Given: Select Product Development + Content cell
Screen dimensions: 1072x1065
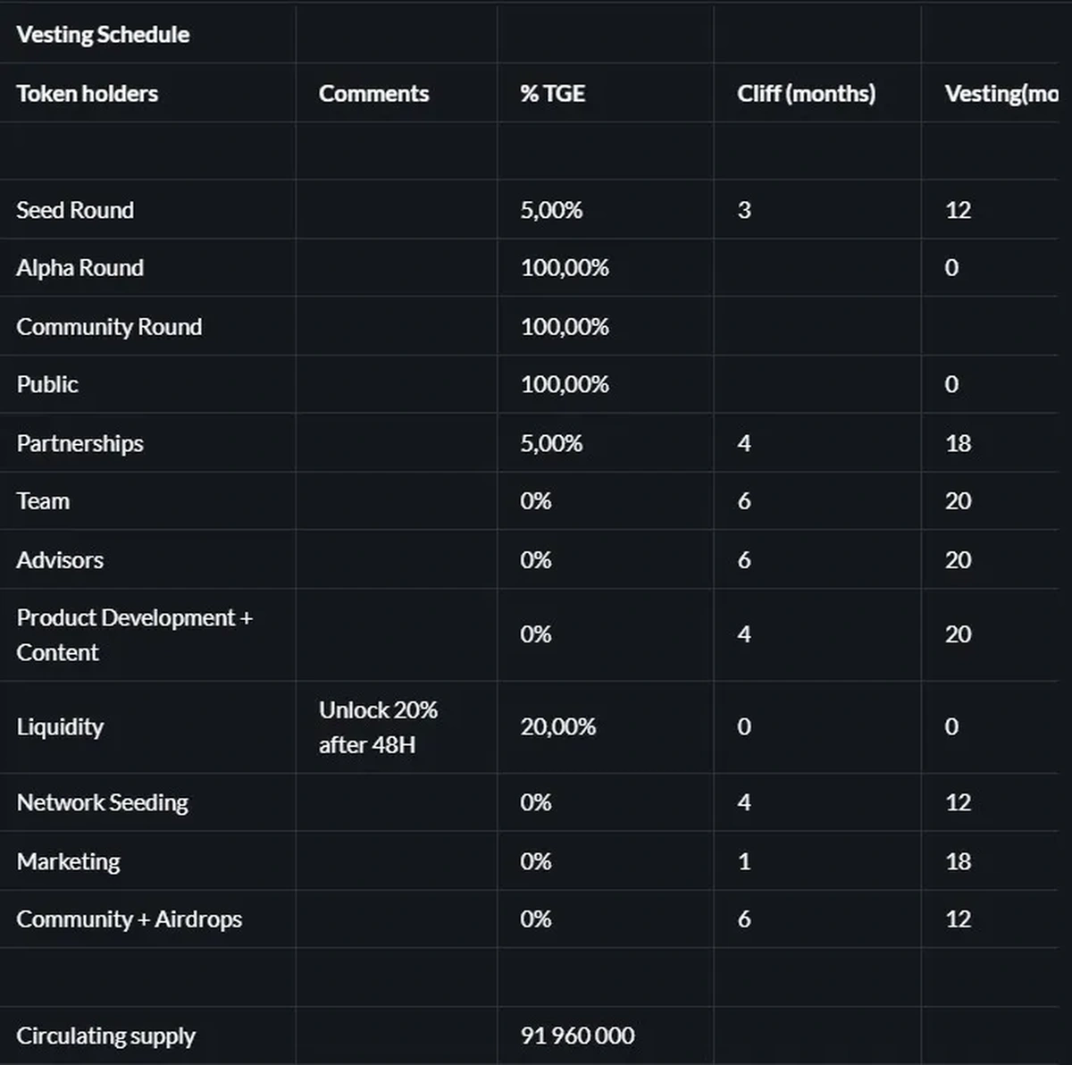Looking at the screenshot, I should [134, 634].
